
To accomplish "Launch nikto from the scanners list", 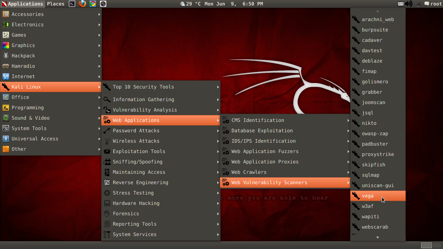I will [x=378, y=123].
